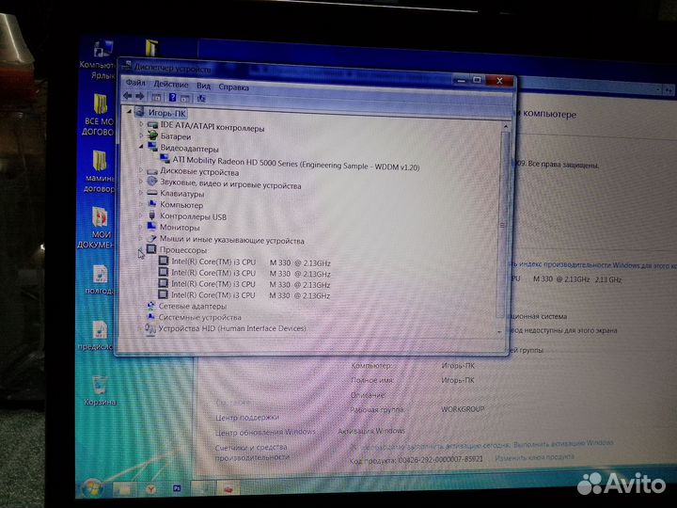
Task: Select the полгода audio file on desktop
Action: click(100, 280)
